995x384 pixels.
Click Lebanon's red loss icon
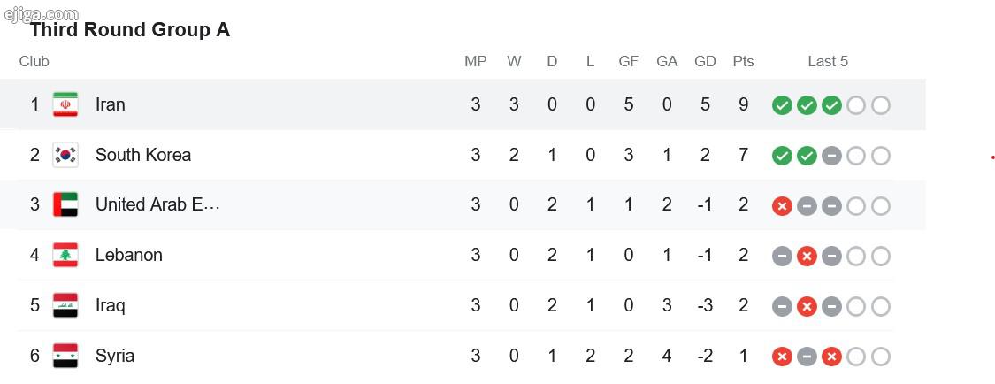coord(807,257)
